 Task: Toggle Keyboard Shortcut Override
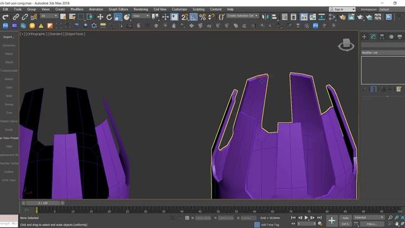175,17
